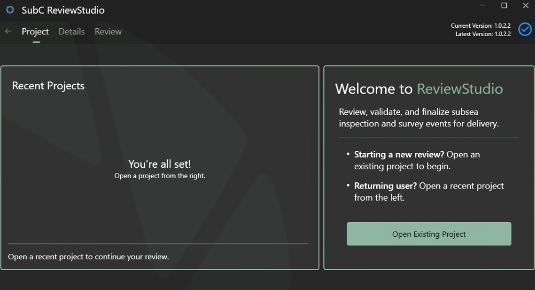The width and height of the screenshot is (535, 290).
Task: Close the ReviewStudio window
Action: [526, 5]
